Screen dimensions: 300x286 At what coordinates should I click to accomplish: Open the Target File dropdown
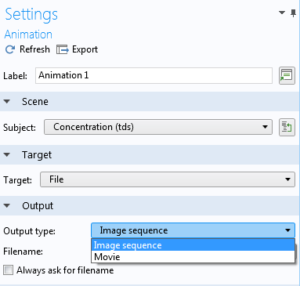(168, 179)
